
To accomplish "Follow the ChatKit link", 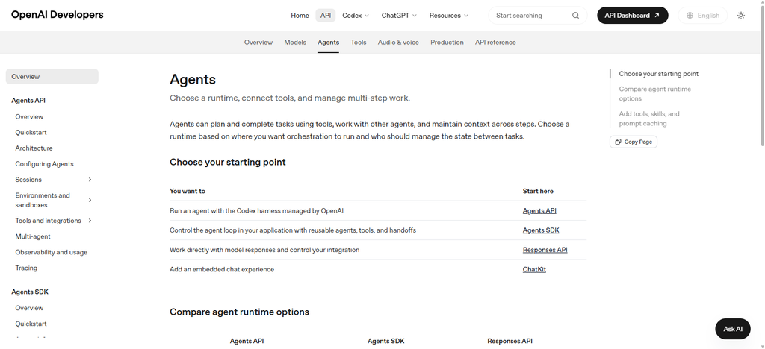I will (534, 269).
